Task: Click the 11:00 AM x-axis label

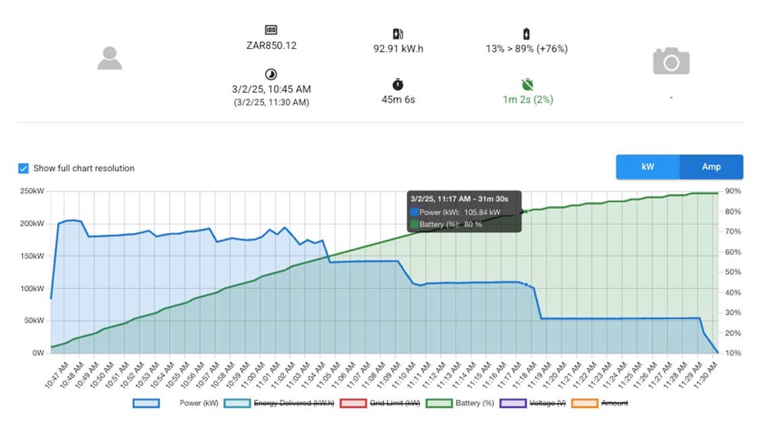Action: tap(253, 376)
